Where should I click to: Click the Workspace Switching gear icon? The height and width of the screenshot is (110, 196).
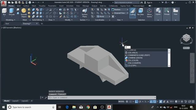coord(176,101)
